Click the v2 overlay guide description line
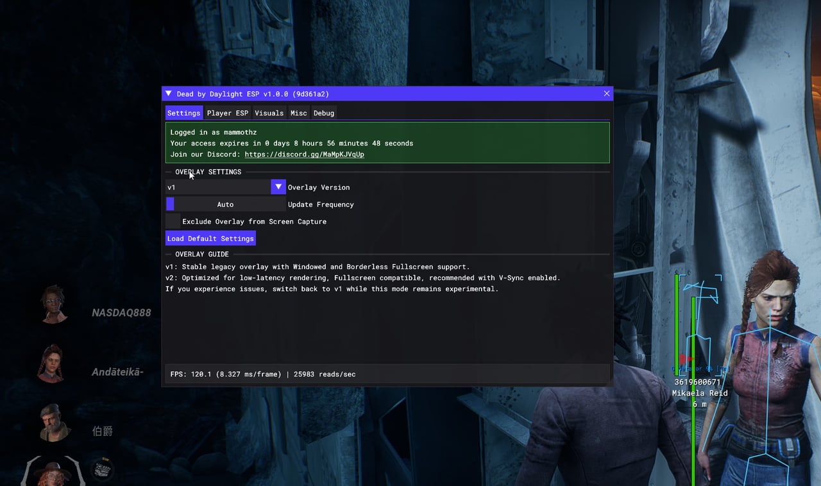821x486 pixels. click(x=363, y=278)
